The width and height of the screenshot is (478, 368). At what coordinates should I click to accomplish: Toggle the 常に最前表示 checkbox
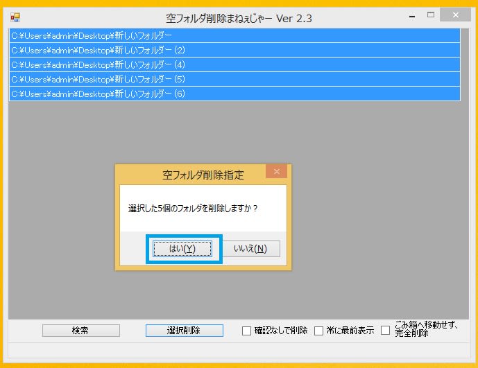click(319, 331)
